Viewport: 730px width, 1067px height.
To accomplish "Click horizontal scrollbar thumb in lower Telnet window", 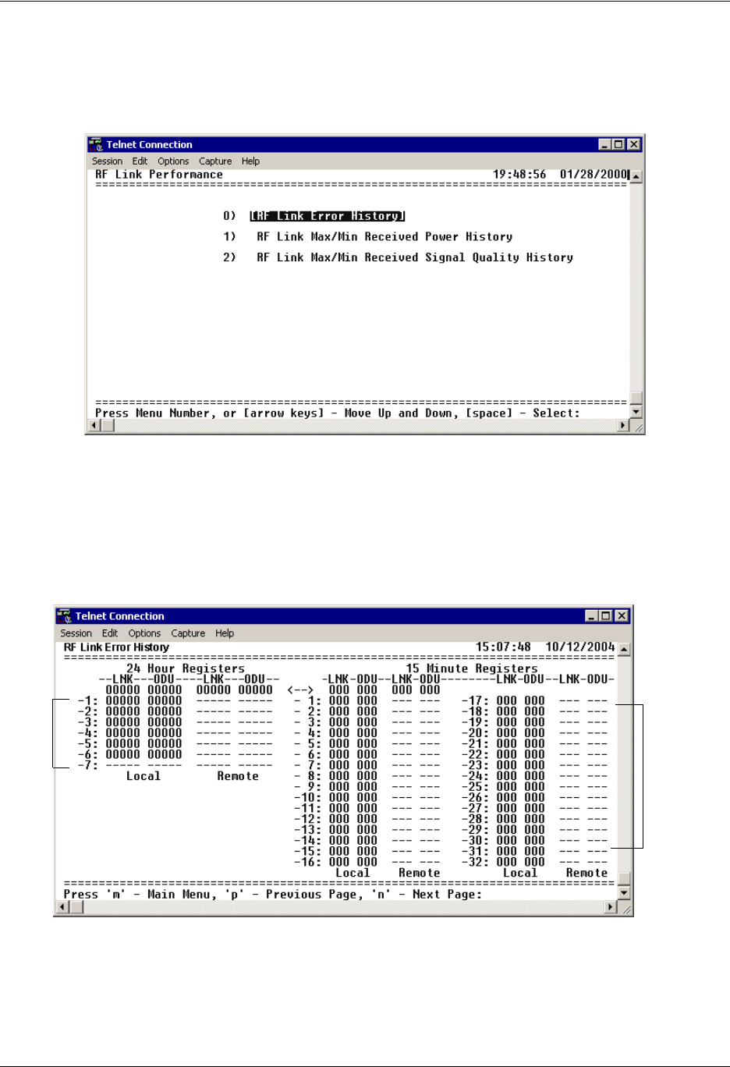I will 76,907.
